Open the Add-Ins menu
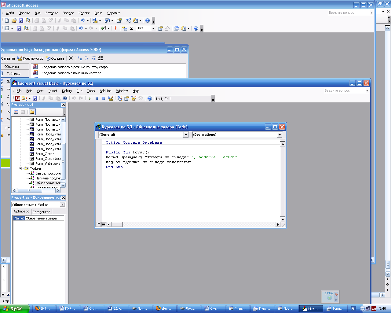391x313 pixels. pos(105,91)
